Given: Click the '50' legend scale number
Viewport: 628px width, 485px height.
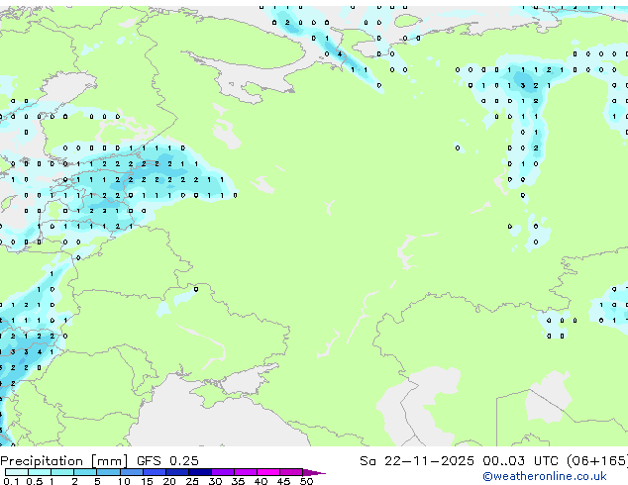Looking at the screenshot, I should point(306,481).
